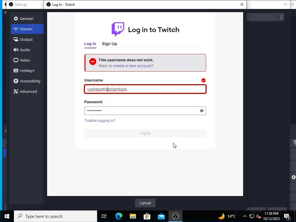Switch to the Log In tab
The width and height of the screenshot is (296, 222).
[x=90, y=44]
